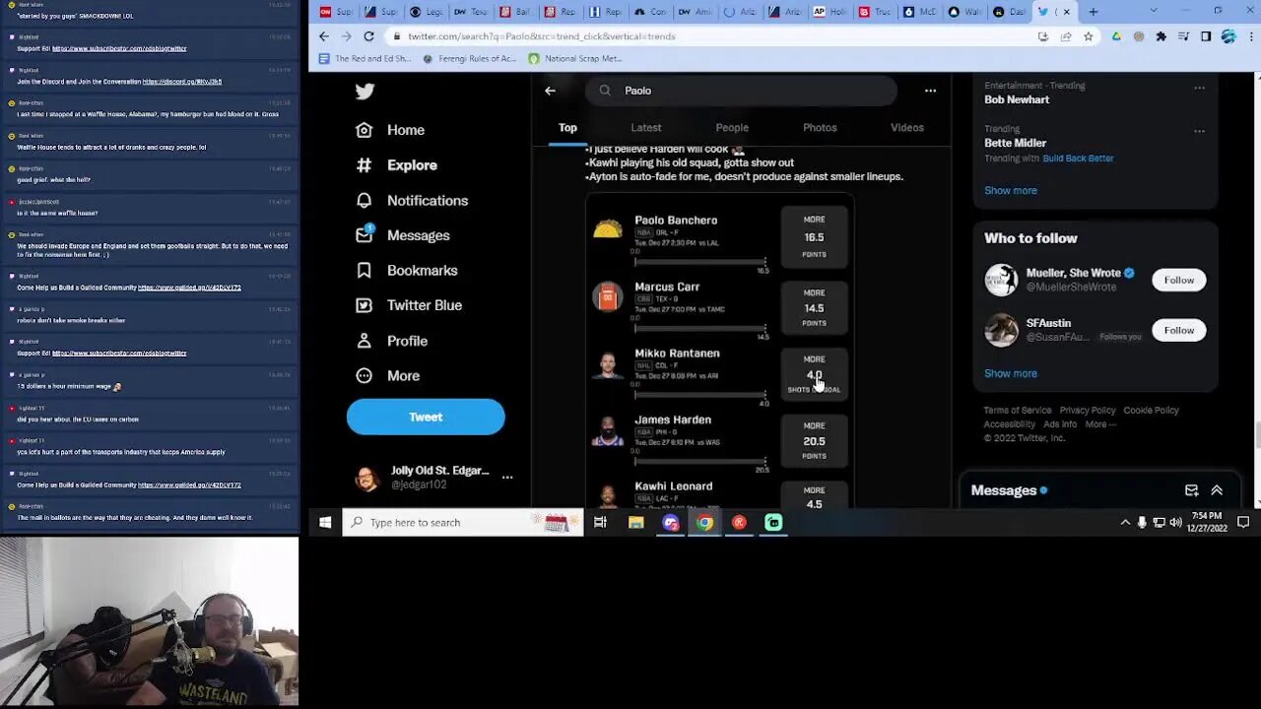Screen dimensions: 1261x709
Task: Follow Mueller, She Wrote
Action: (x=1179, y=280)
